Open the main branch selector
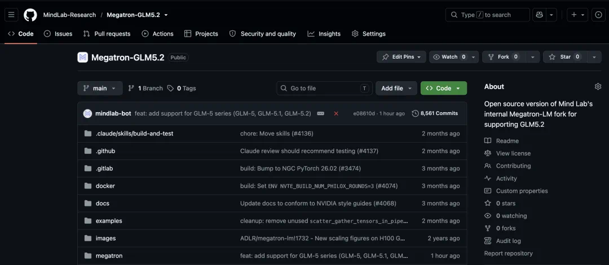 coord(100,88)
